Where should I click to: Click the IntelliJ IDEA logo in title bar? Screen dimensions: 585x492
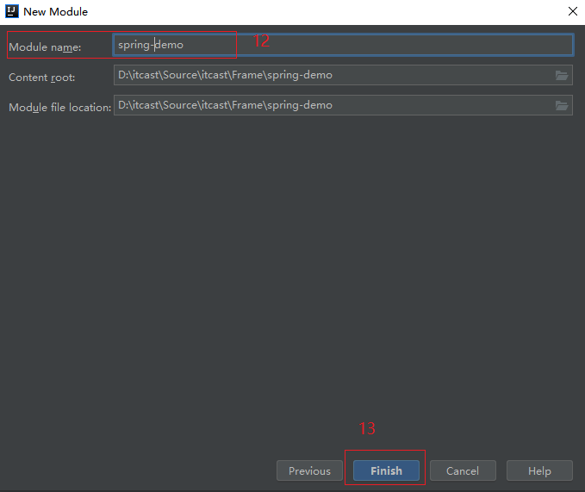pos(12,12)
